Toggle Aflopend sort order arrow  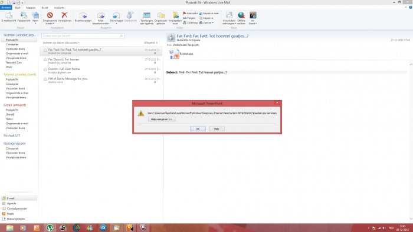[157, 42]
